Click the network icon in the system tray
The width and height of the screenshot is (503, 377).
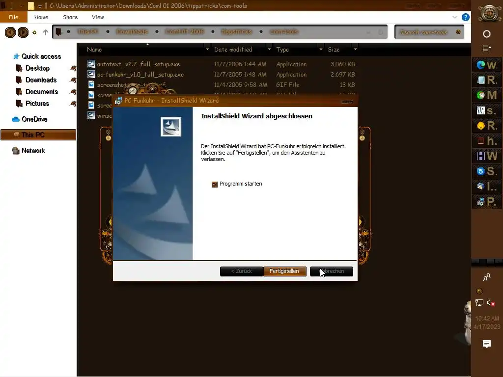point(479,302)
